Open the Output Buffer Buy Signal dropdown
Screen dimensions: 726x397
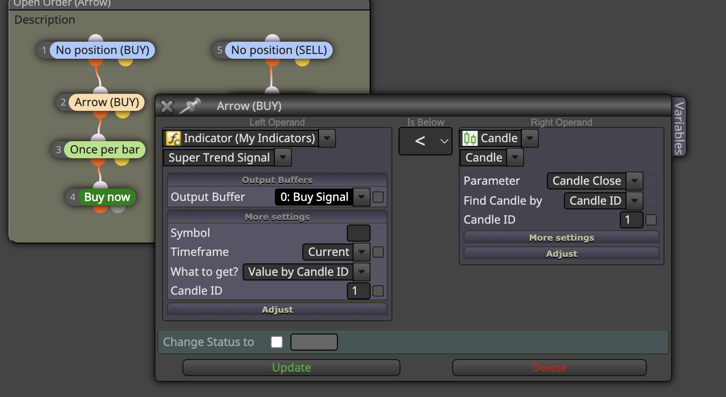click(362, 197)
